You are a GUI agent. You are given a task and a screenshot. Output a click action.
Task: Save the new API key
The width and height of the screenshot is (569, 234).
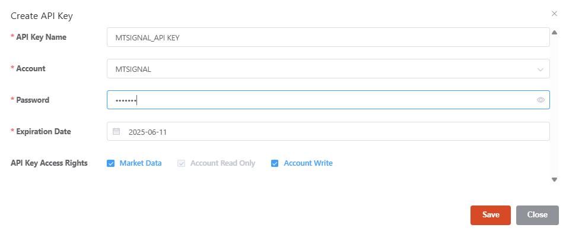click(x=491, y=215)
